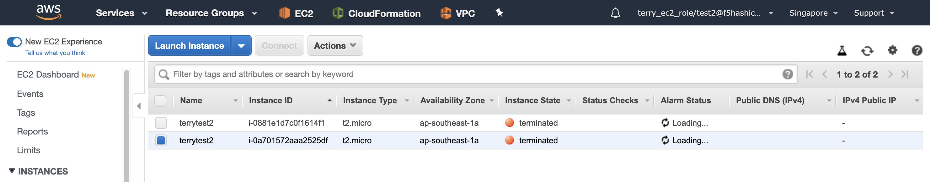Check the box for instance i-0881e1d7c0f1614f1
Screen dimensions: 930x182
tap(161, 123)
